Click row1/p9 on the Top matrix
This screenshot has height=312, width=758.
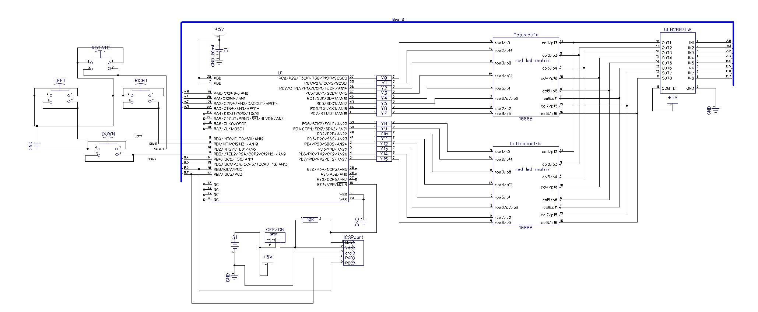(x=502, y=43)
